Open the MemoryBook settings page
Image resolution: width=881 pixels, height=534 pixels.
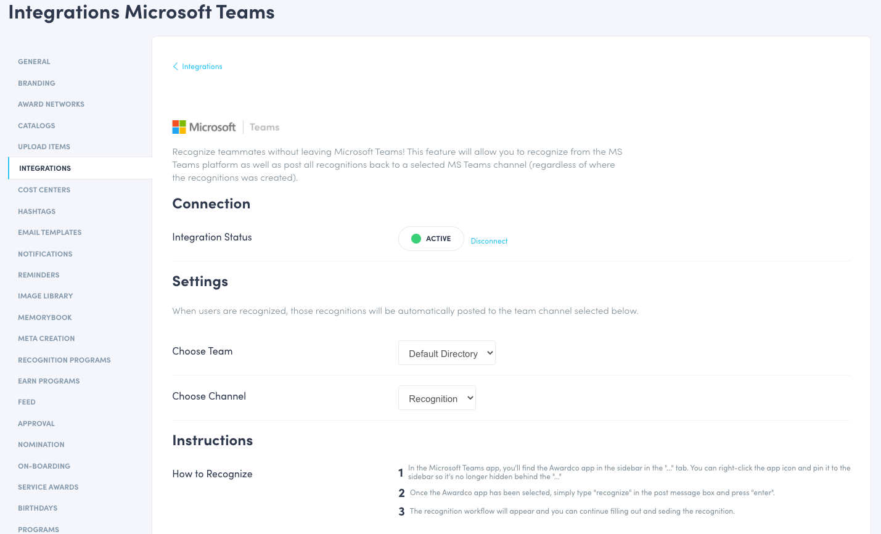tap(44, 317)
